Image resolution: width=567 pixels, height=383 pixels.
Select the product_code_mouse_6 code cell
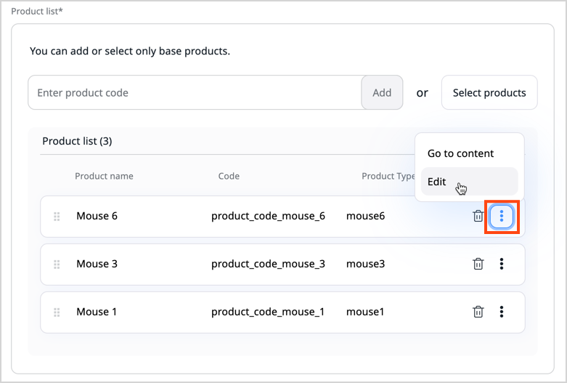click(x=268, y=216)
